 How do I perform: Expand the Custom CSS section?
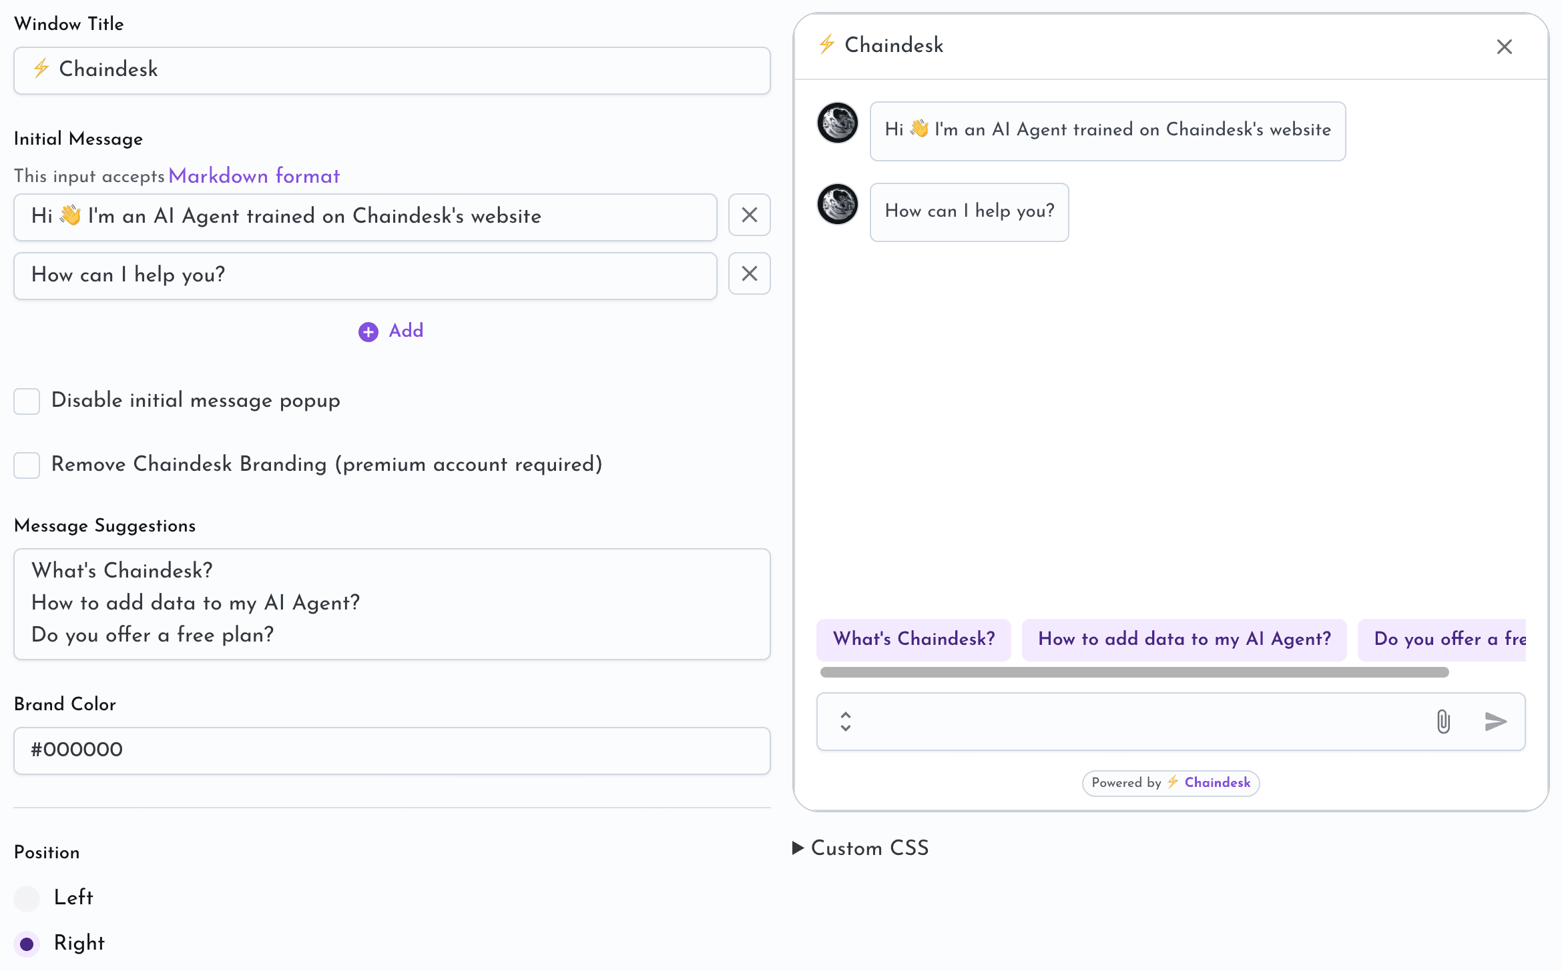point(861,848)
